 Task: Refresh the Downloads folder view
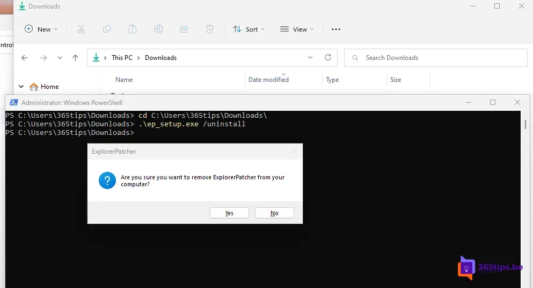click(328, 57)
